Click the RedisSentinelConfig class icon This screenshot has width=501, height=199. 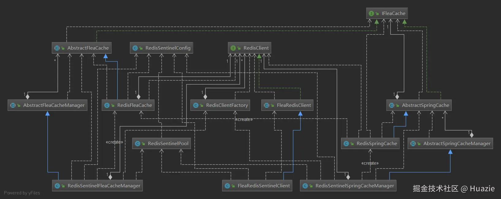pos(135,48)
